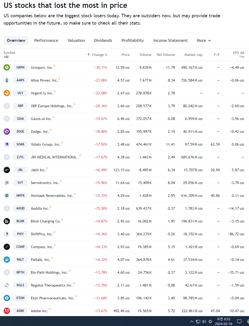Viewport: 249px width, 326px height.
Task: Switch to the Dividends tab
Action: coord(103,41)
